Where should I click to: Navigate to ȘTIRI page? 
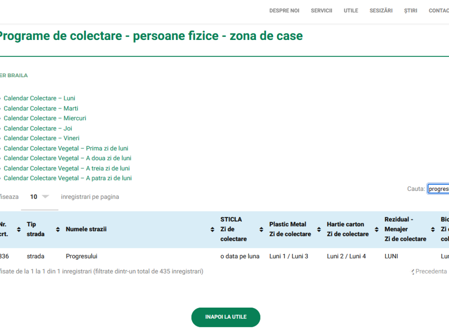pos(410,10)
